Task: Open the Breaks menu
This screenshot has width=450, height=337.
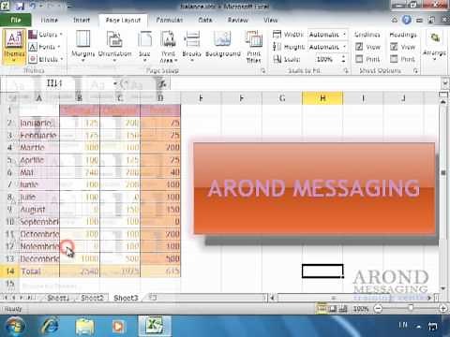Action: (x=191, y=46)
